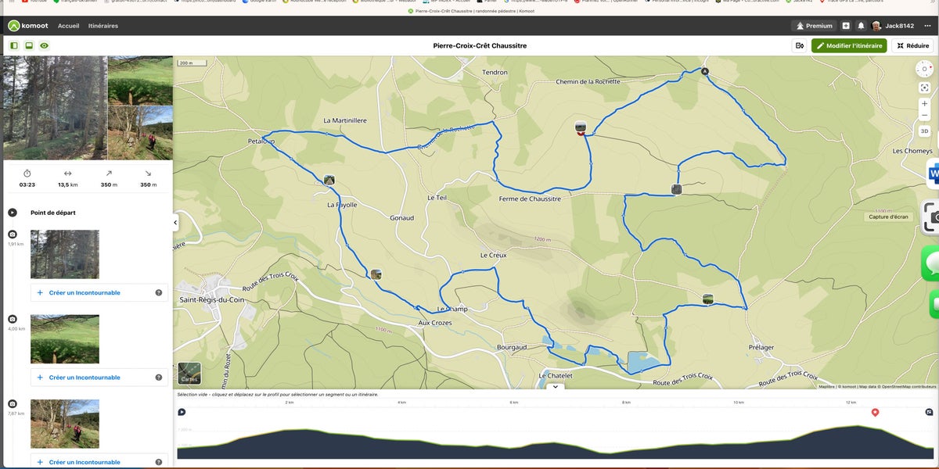Toggle the 3D map view
This screenshot has width=939, height=469.
(x=924, y=131)
